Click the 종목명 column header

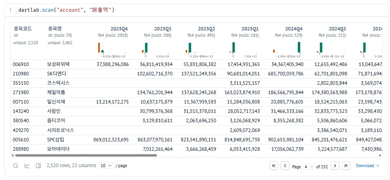(x=55, y=29)
